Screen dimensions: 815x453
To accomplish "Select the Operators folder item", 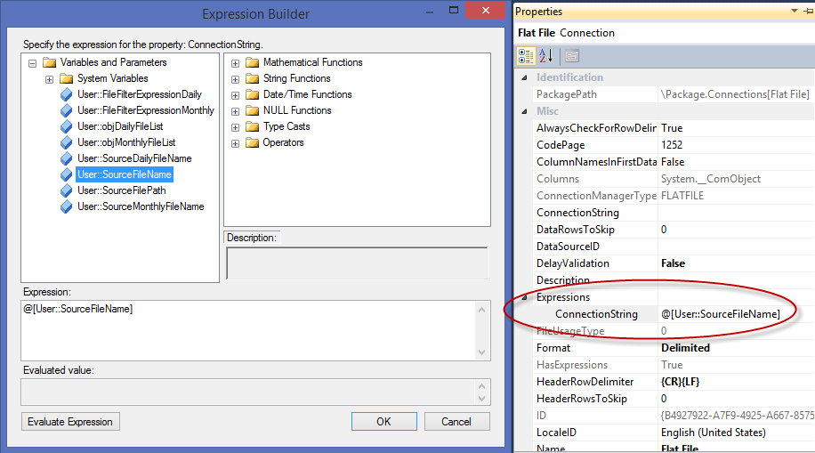I will point(283,142).
